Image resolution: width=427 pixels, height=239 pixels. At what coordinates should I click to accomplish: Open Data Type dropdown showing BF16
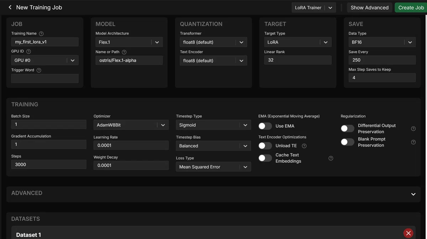pyautogui.click(x=382, y=42)
